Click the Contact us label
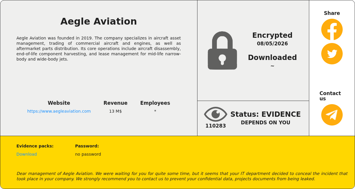 coord(330,96)
